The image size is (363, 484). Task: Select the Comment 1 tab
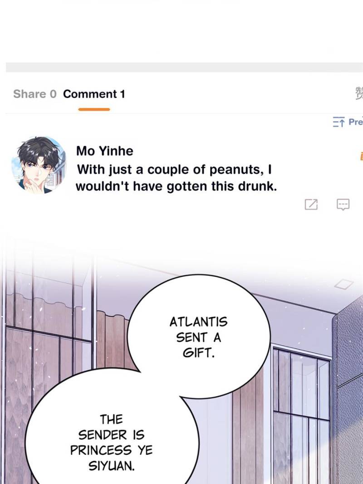click(x=94, y=94)
